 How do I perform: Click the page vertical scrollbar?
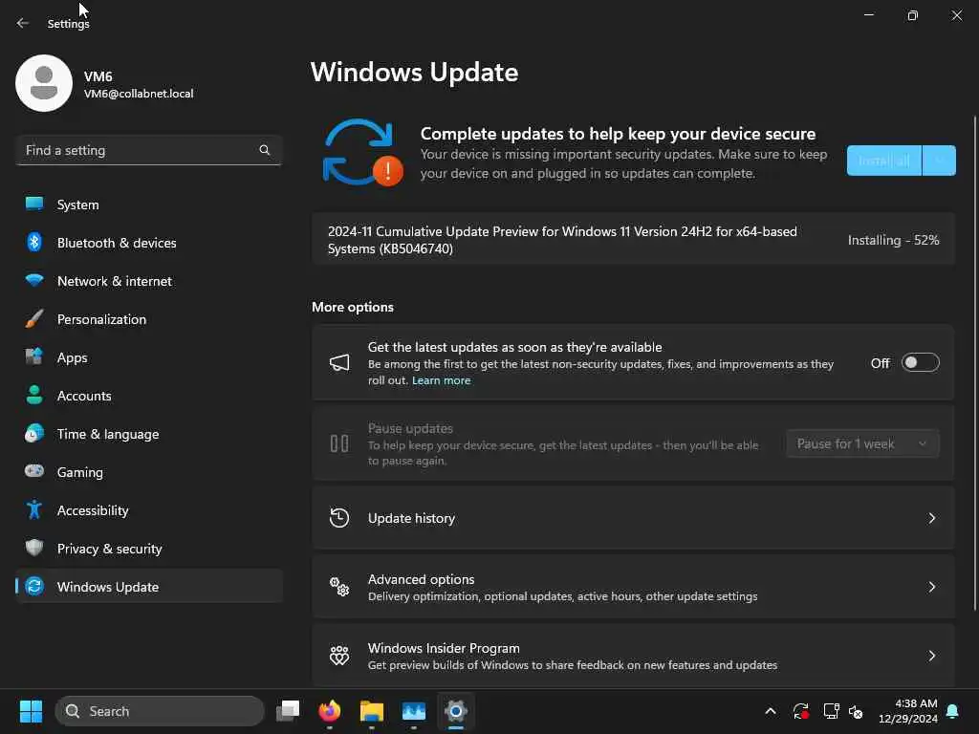pyautogui.click(x=974, y=362)
